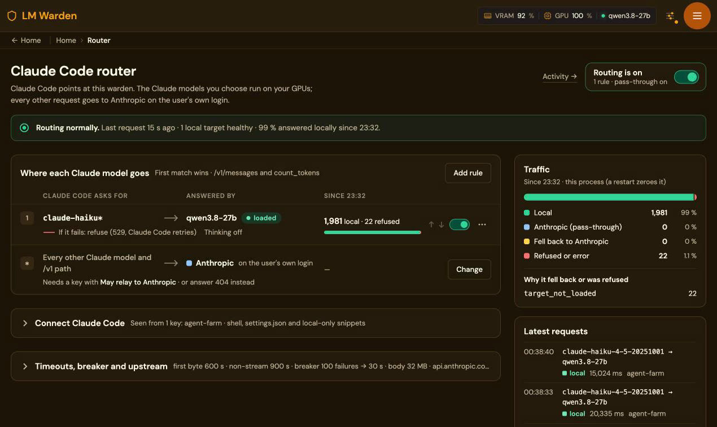Turn off the Routing is on switch
Viewport: 717px width, 427px height.
[686, 77]
